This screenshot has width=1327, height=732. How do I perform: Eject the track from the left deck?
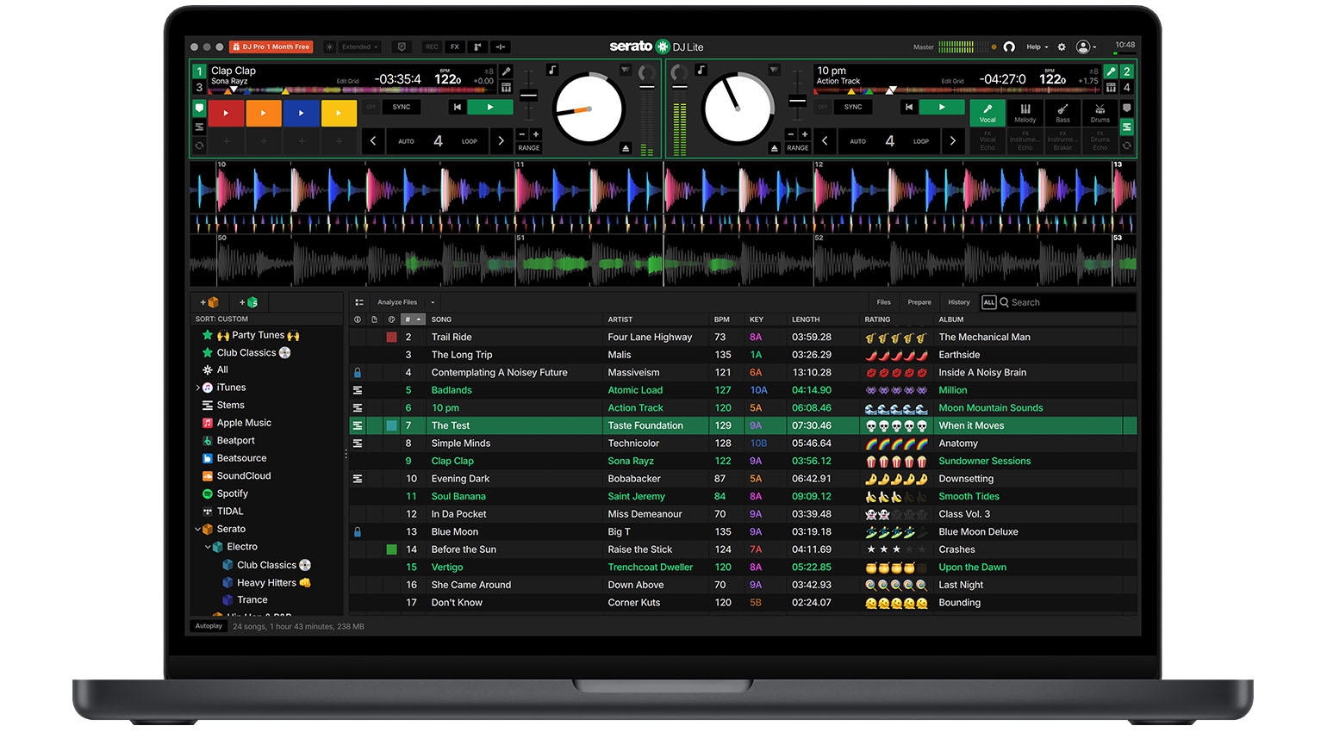(626, 148)
